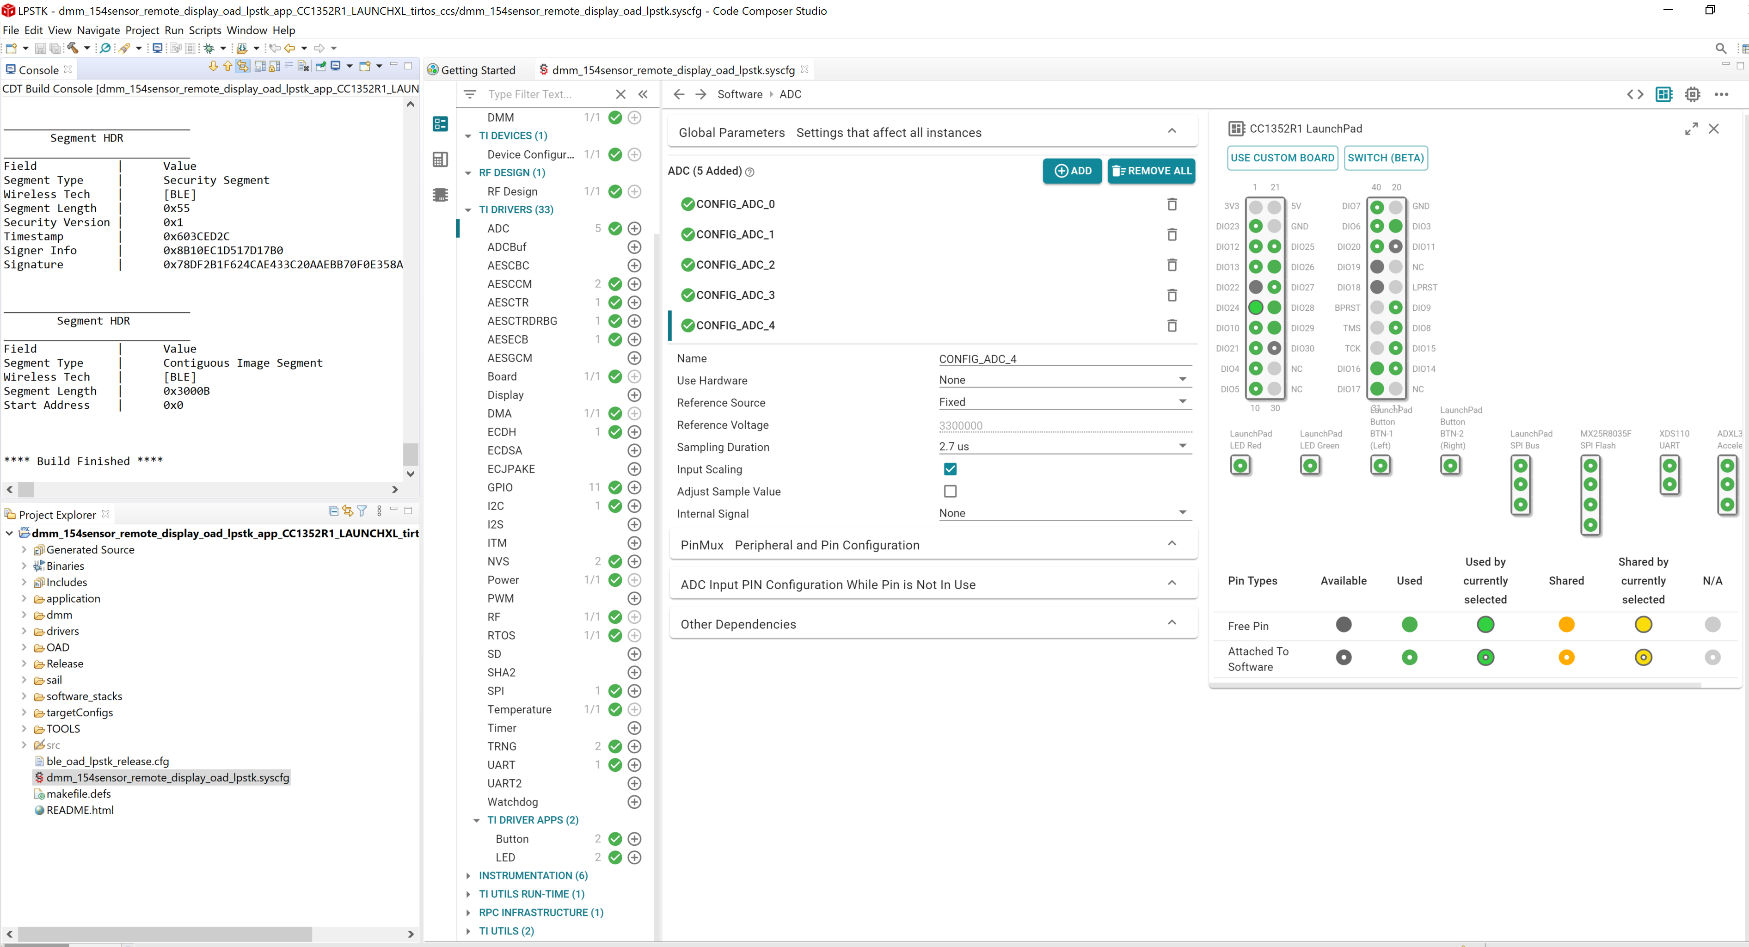Click the LaunchPad LED Red pin indicator
The width and height of the screenshot is (1749, 947).
[x=1240, y=465]
